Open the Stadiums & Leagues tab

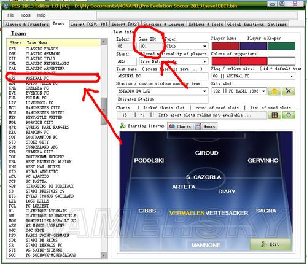point(164,24)
